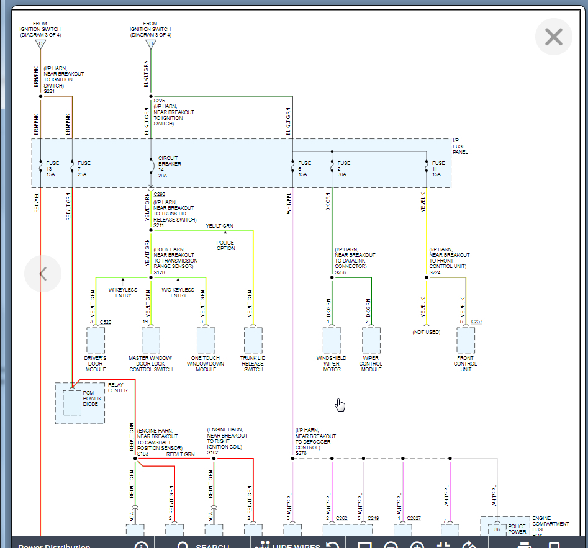The height and width of the screenshot is (548, 588).
Task: Reset the diagram view with the undo arrow
Action: click(332, 546)
